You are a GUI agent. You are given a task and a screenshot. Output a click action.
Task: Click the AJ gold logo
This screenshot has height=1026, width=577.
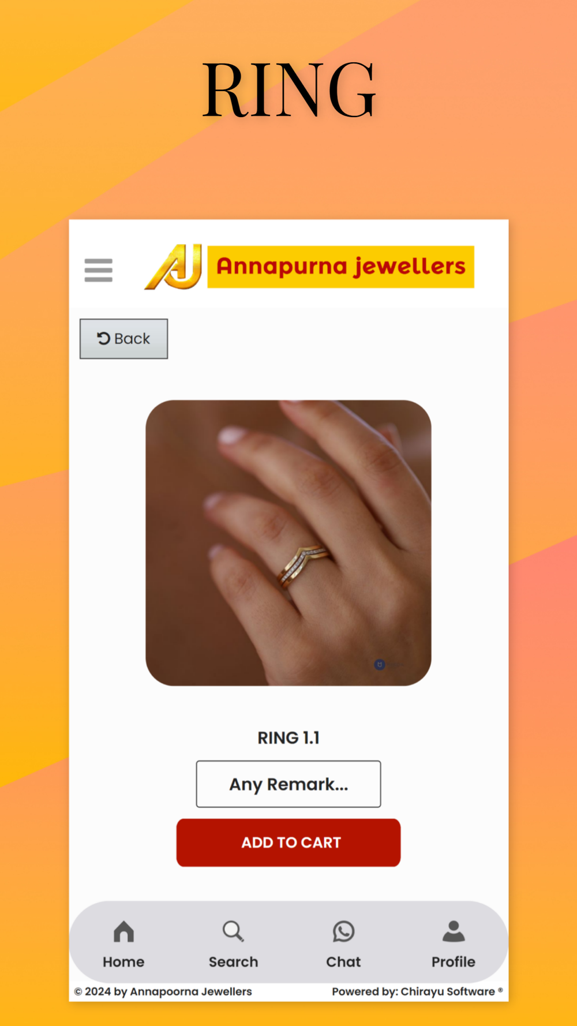[x=174, y=267]
